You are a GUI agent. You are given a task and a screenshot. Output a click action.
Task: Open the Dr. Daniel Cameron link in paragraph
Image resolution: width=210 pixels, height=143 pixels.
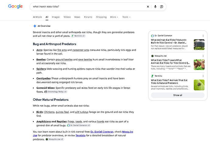[102, 132]
